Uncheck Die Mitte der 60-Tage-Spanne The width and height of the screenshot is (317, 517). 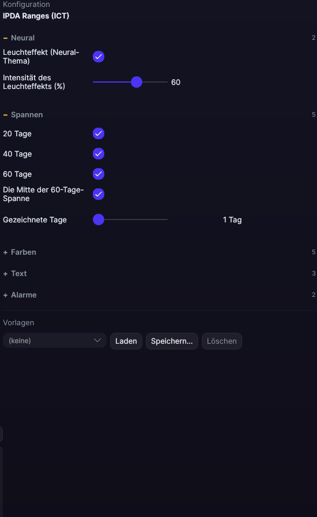(x=99, y=194)
